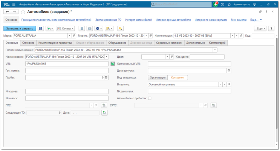Switch to Комплектация и параметры tab
The width and height of the screenshot is (280, 151).
pos(55,43)
